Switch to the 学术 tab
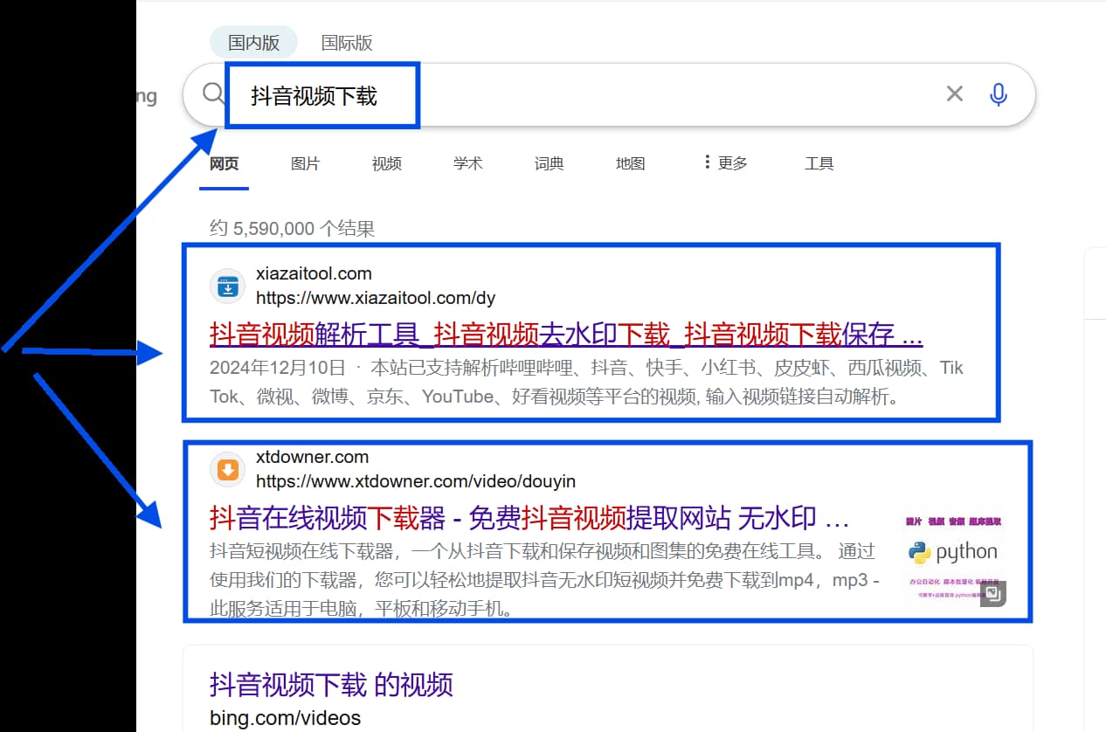The image size is (1106, 732). coord(467,163)
